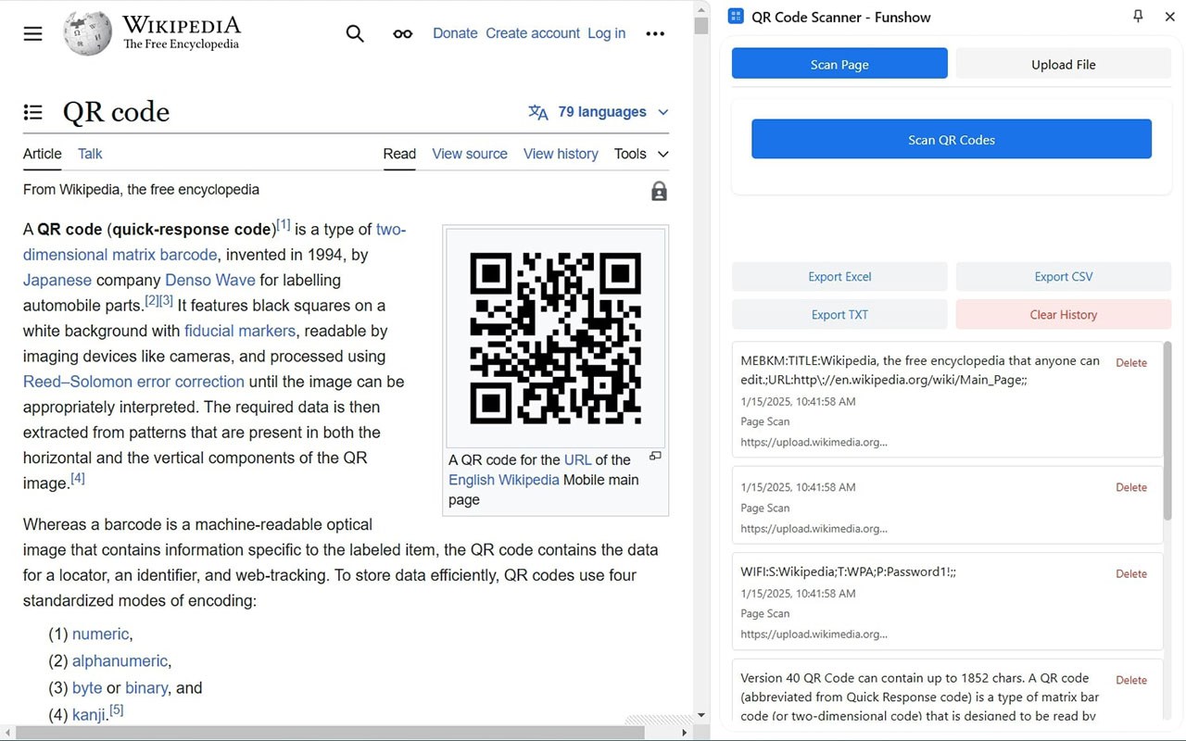This screenshot has width=1186, height=741.
Task: Click the page protection padlock icon
Action: pos(659,191)
